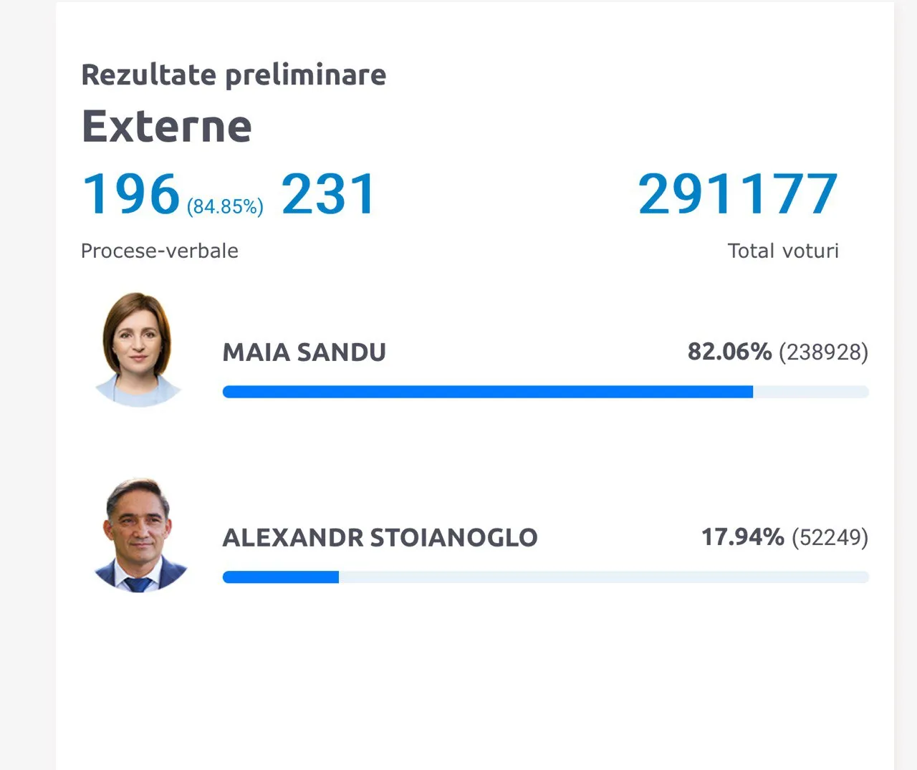Click the 231 total protocols number
917x770 pixels.
pyautogui.click(x=329, y=193)
